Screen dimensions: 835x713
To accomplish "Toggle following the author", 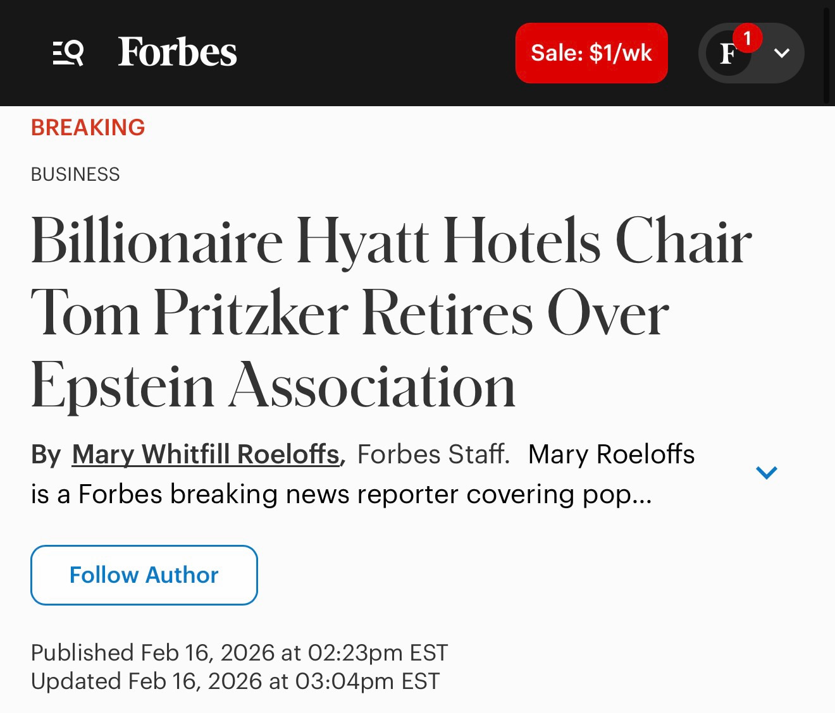I will (144, 575).
